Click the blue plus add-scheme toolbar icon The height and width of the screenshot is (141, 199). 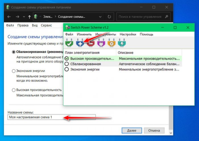(80, 43)
